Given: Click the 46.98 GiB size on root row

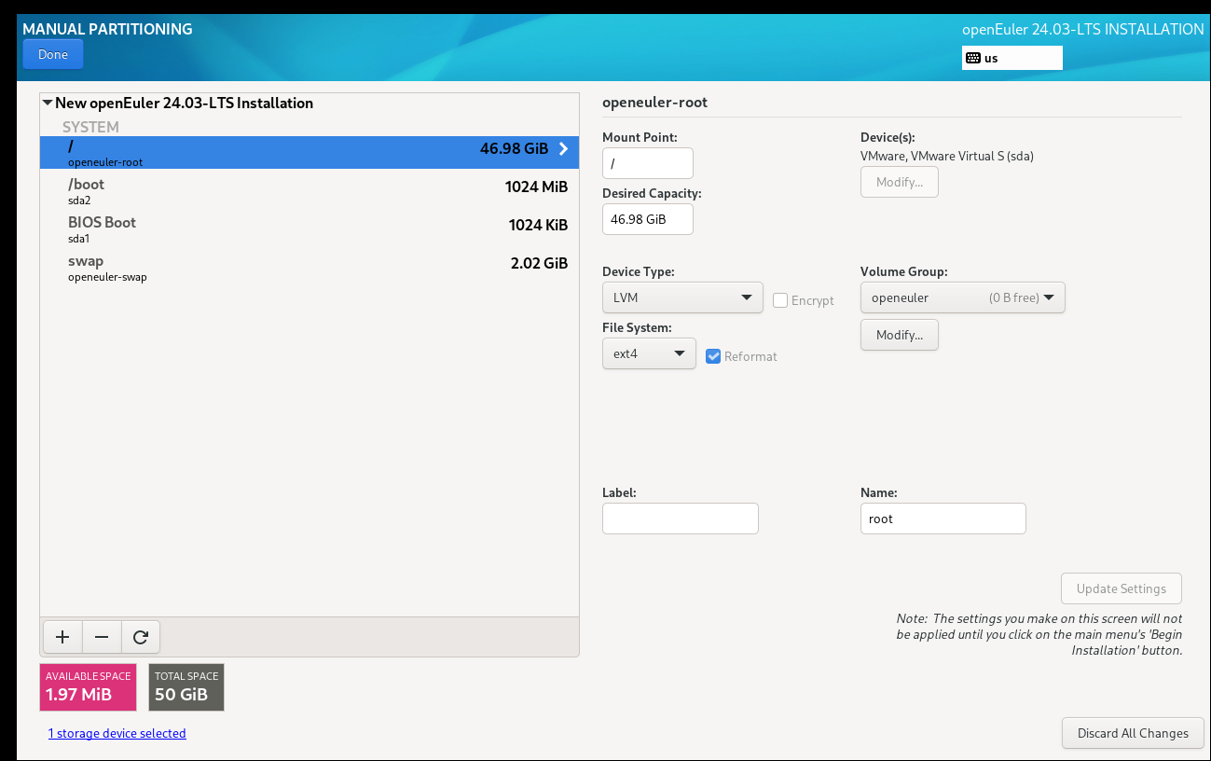Looking at the screenshot, I should coord(514,148).
